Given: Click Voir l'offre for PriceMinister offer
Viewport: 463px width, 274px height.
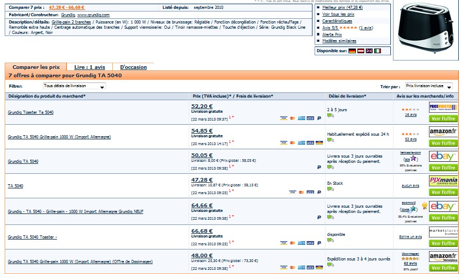Looking at the screenshot, I should (443, 118).
